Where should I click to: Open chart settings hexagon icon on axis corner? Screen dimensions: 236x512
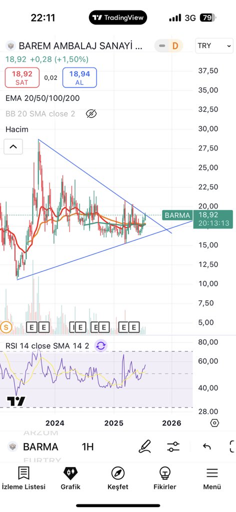(x=214, y=423)
